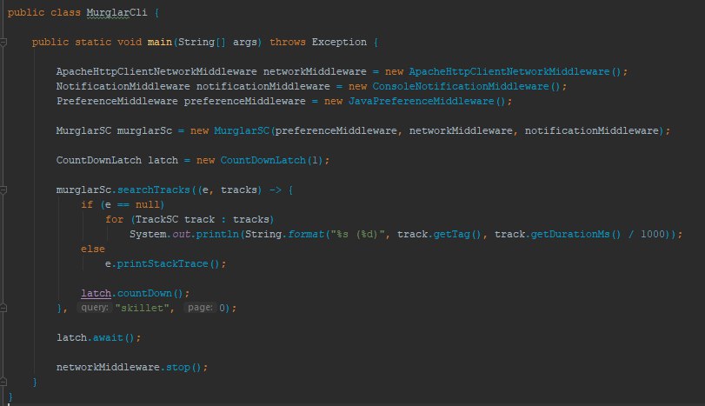Screen dimensions: 705x406
Task: Click the ApacheHttpClientNetworkMiddleware() constructor call
Action: tap(515, 71)
